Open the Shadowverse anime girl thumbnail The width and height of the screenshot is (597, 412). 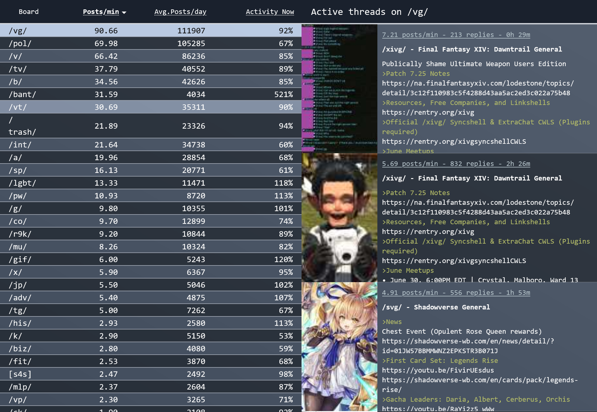(339, 347)
